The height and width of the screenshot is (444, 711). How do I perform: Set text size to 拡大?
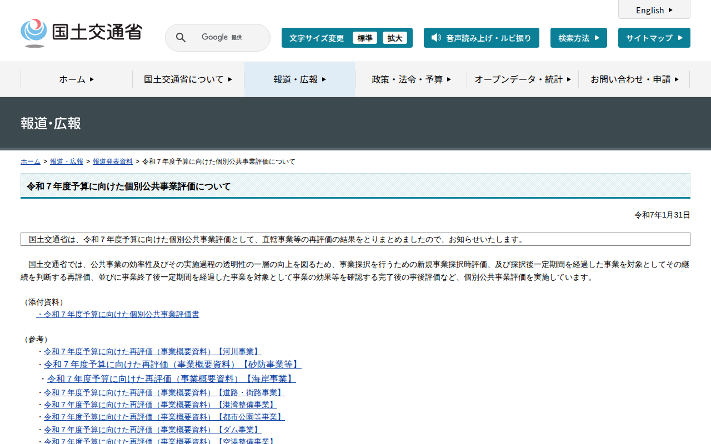[x=394, y=38]
